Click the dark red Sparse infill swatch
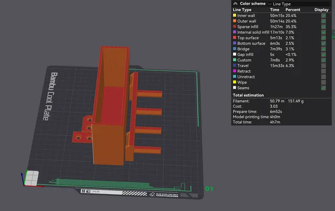This screenshot has height=211, width=335. click(234, 27)
